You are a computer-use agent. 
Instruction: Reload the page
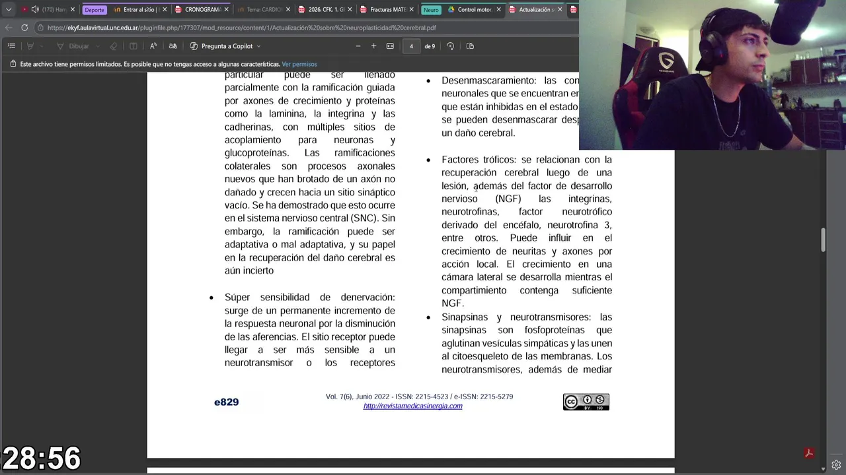point(24,28)
